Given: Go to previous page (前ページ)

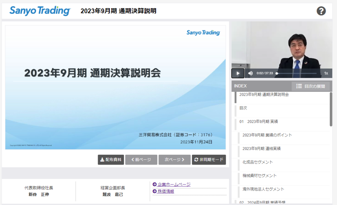Looking at the screenshot, I should coord(141,160).
